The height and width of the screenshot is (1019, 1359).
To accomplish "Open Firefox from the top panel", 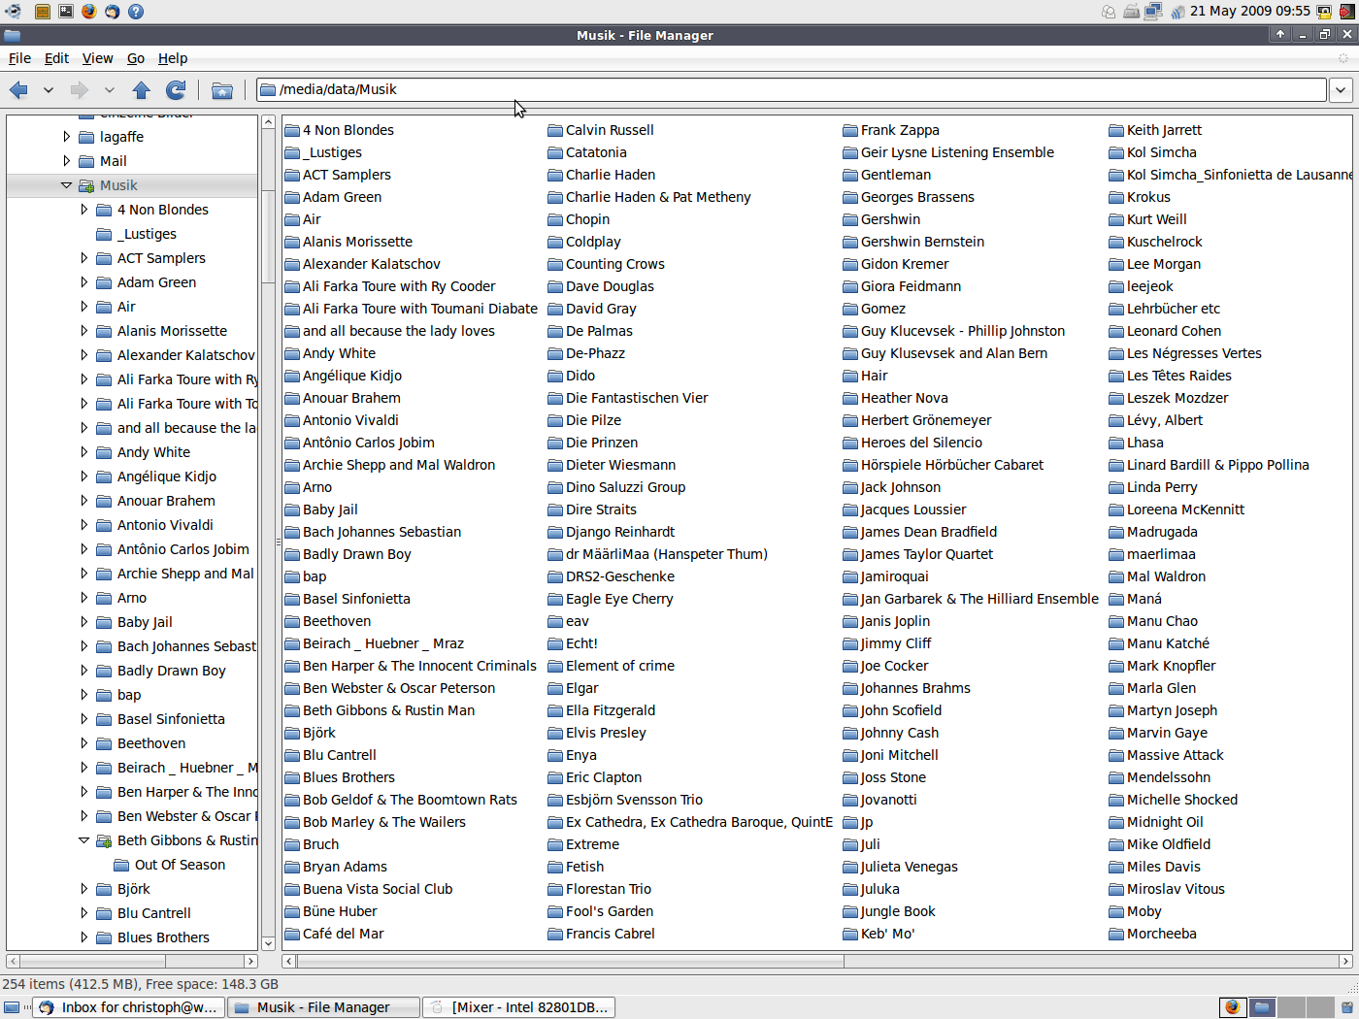I will coord(89,12).
